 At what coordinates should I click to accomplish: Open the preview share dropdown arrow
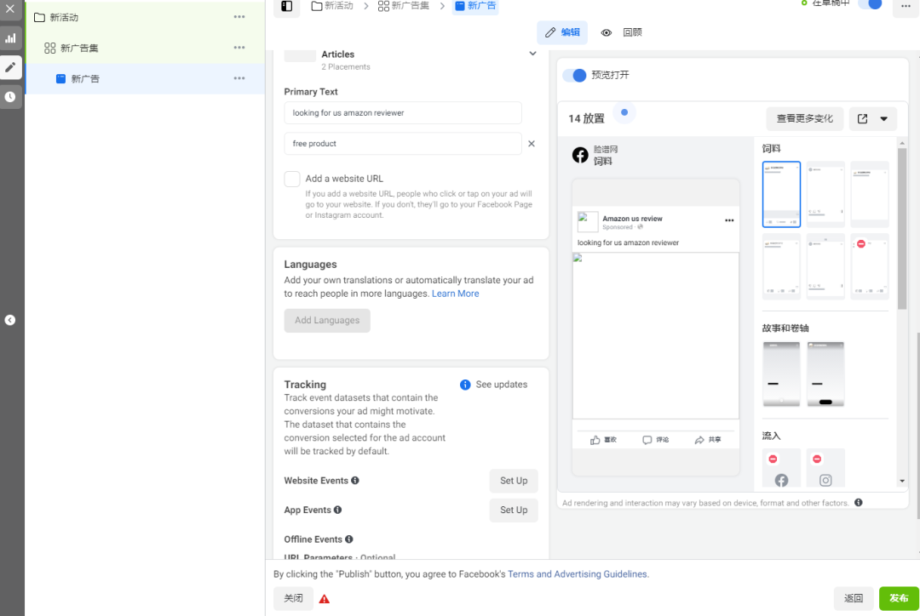point(883,119)
